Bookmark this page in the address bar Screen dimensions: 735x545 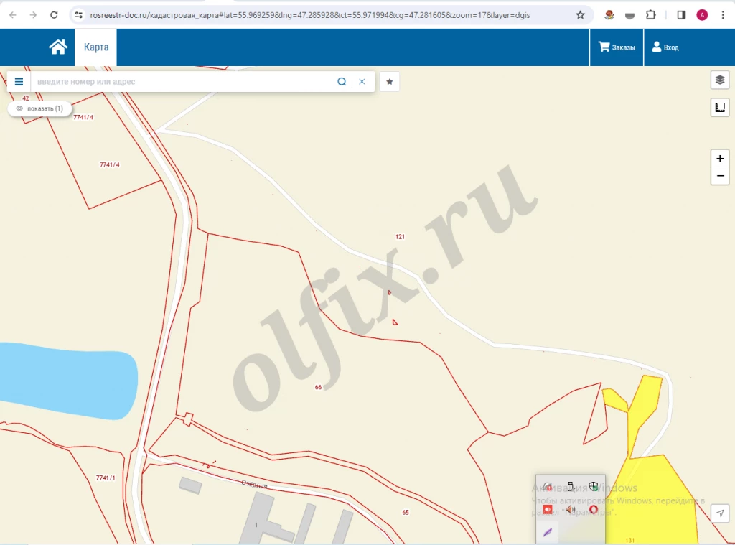(580, 14)
